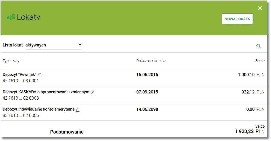The width and height of the screenshot is (271, 141).
Task: Click balance 0,00 PLN
Action: tap(256, 109)
